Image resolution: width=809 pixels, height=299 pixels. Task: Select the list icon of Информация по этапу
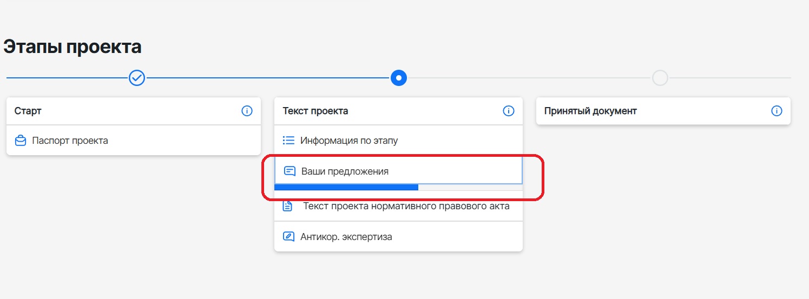(288, 141)
